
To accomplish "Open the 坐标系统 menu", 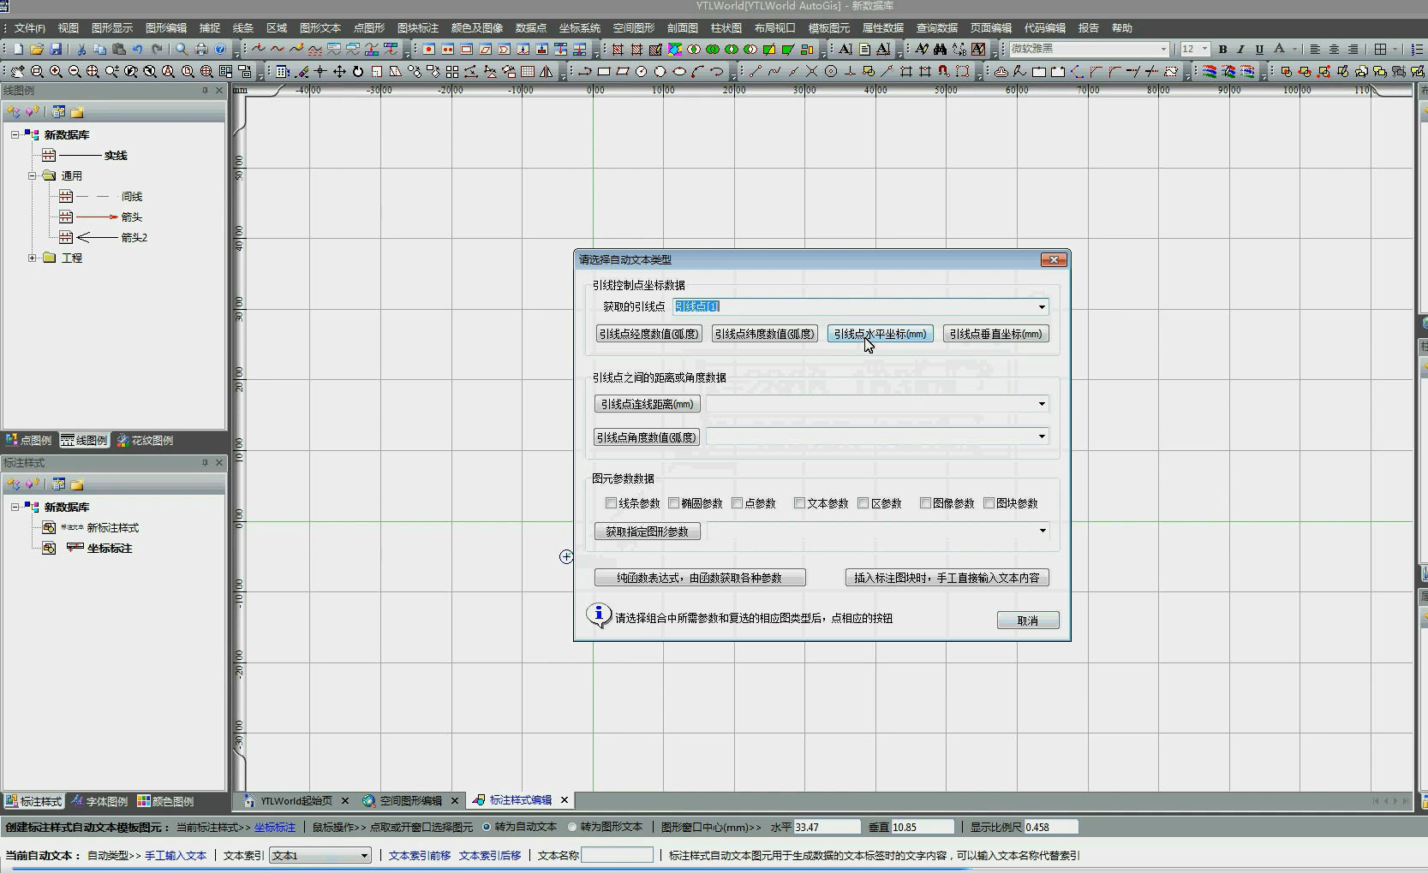I will coord(580,28).
